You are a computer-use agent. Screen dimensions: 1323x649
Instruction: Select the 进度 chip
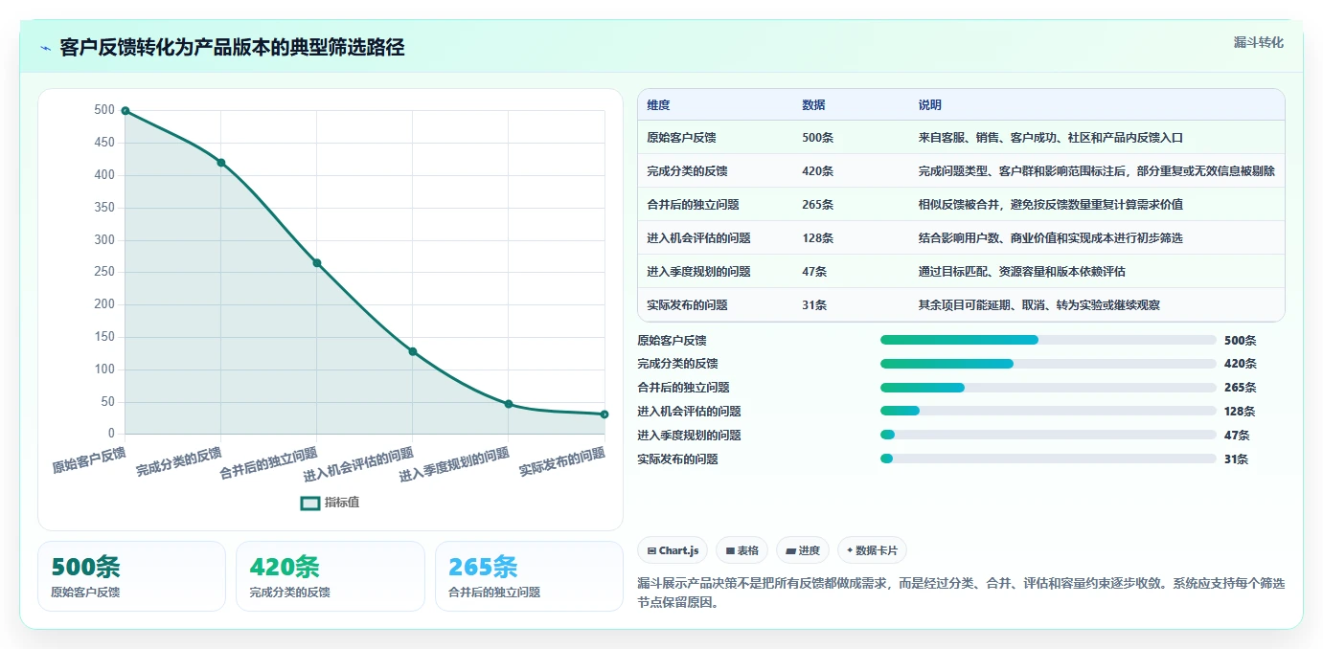coord(803,550)
